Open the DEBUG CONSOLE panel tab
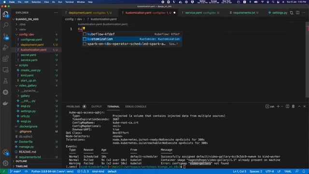309x174 pixels. 136,106
